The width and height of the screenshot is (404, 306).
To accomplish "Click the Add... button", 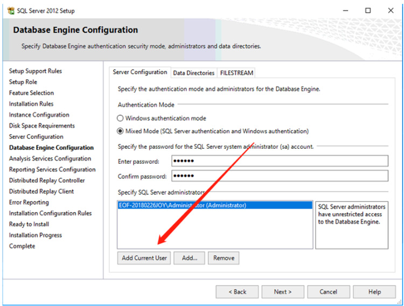I will point(190,258).
